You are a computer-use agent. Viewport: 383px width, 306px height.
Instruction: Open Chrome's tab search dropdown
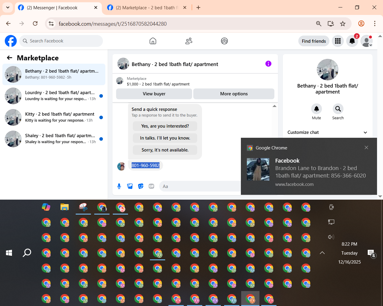[x=8, y=7]
